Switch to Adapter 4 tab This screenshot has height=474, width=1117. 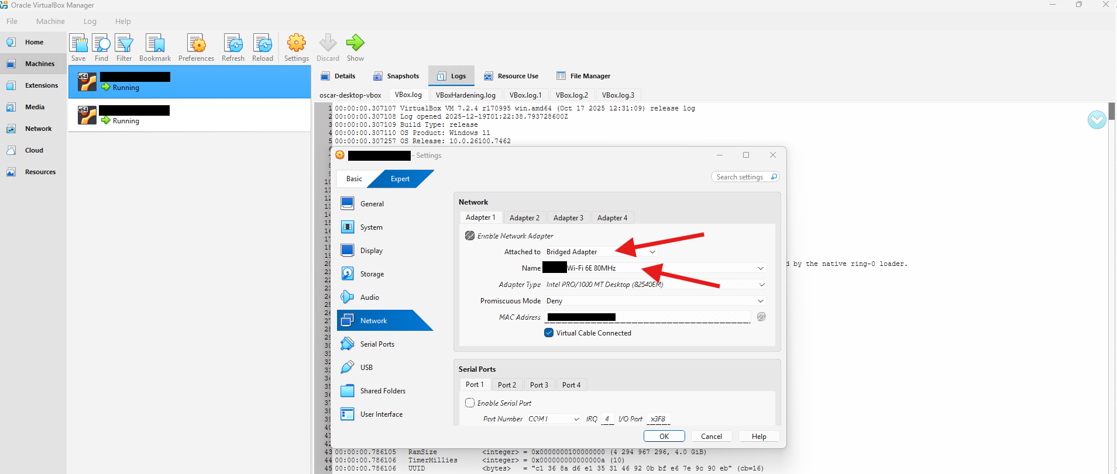[x=612, y=218]
